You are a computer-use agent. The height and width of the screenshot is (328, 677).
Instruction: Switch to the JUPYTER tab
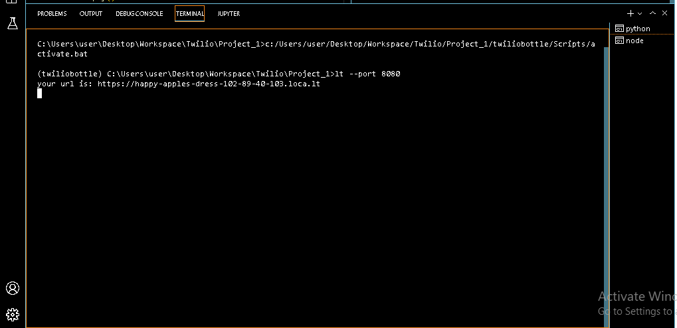coord(229,14)
